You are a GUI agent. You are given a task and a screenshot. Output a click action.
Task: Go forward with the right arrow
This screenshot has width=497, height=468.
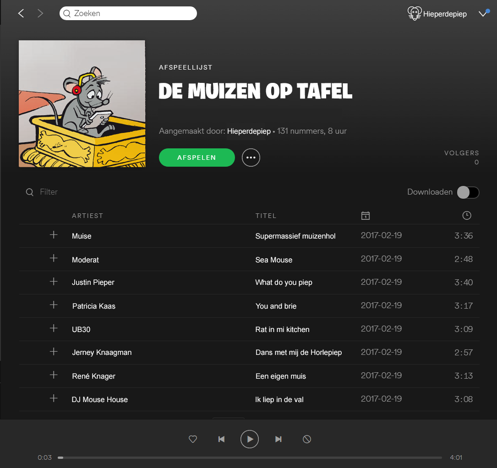pyautogui.click(x=40, y=13)
